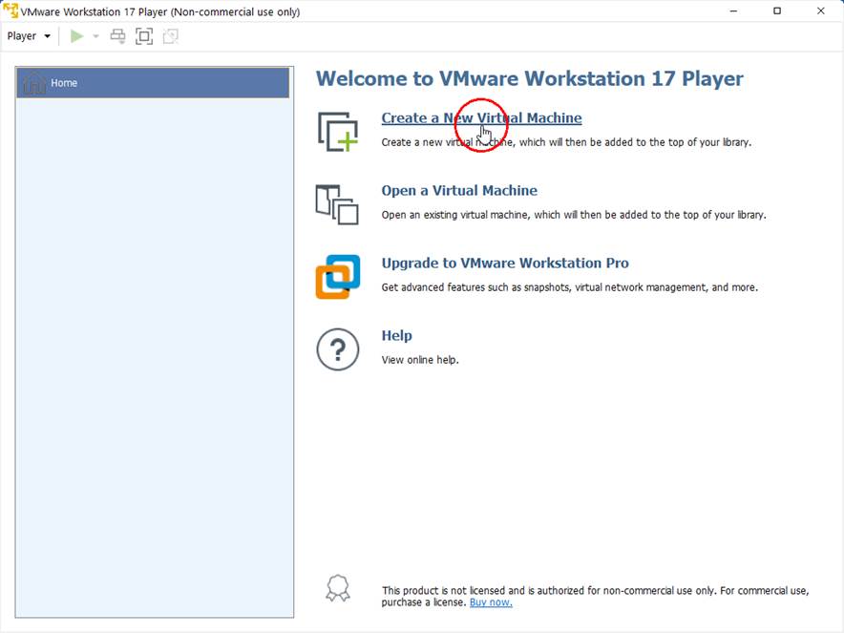Click Upgrade to VMware Workstation Pro
Image resolution: width=844 pixels, height=633 pixels.
pos(505,264)
